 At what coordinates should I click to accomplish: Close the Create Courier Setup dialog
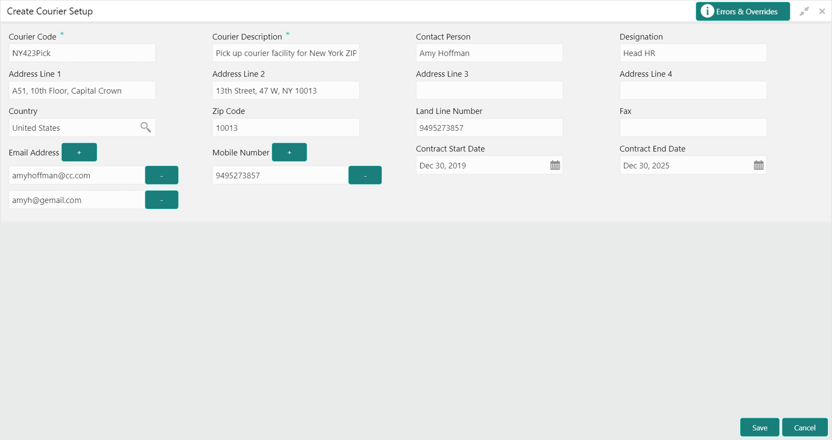(x=822, y=11)
